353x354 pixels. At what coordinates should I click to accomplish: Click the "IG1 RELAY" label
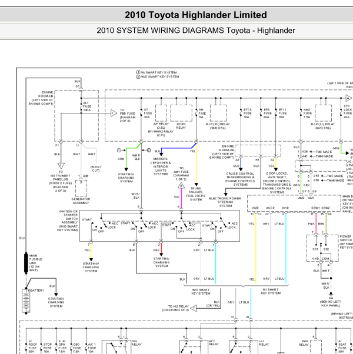[x=264, y=343]
